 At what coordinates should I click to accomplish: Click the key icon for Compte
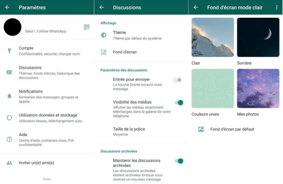pyautogui.click(x=9, y=51)
